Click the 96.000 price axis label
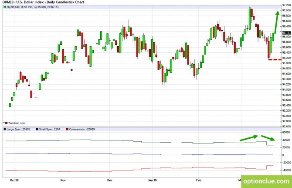 (x=286, y=37)
